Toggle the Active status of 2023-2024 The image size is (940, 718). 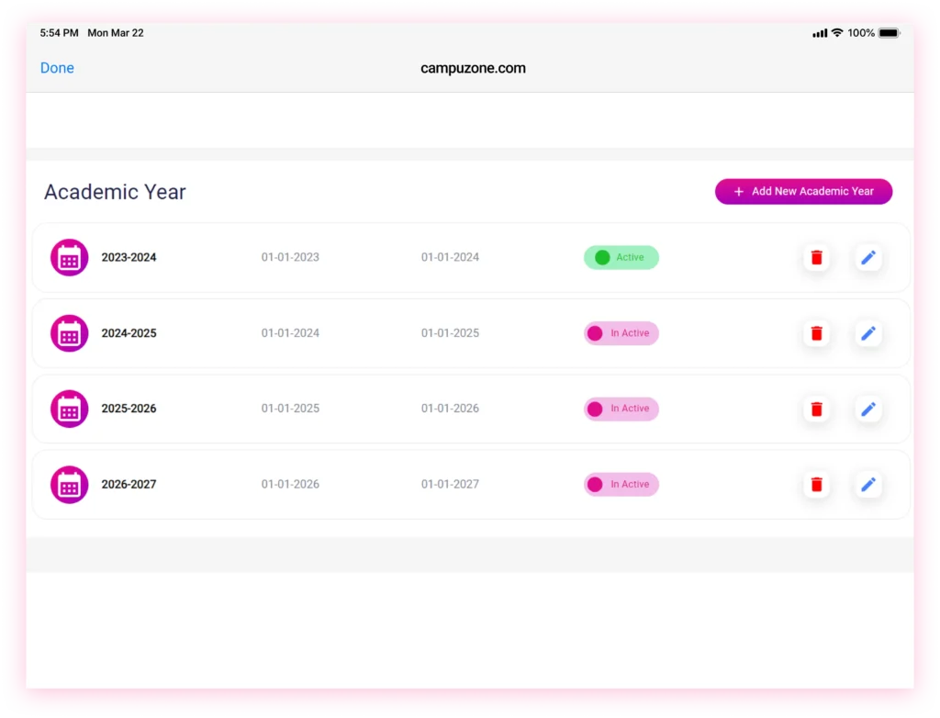[621, 258]
